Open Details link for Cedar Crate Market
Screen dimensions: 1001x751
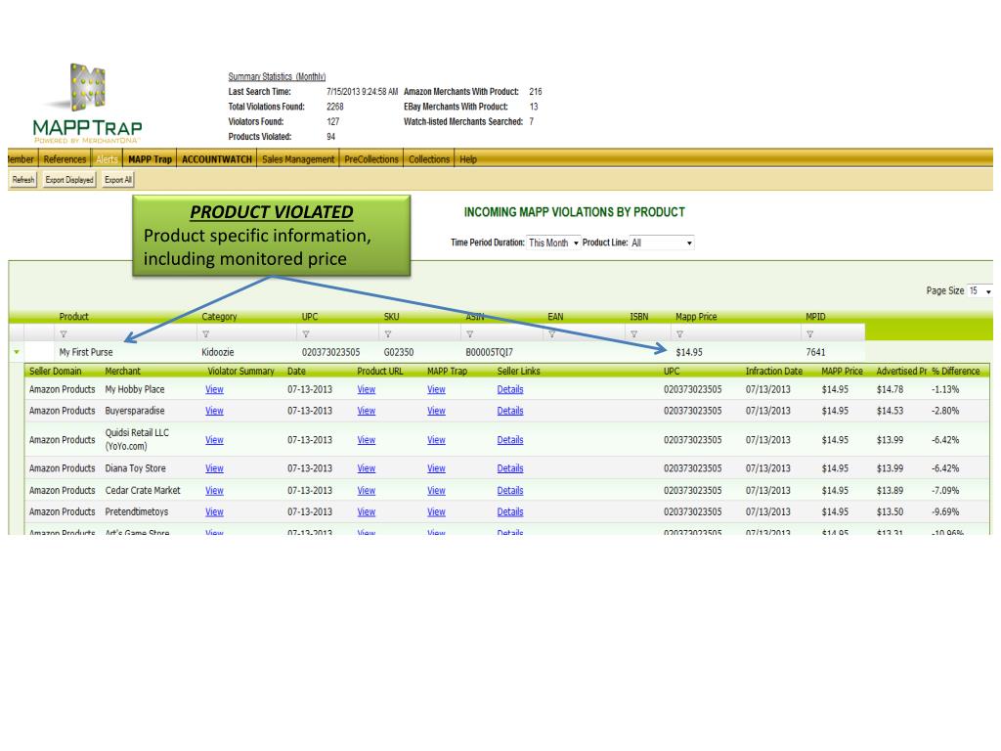click(x=510, y=491)
